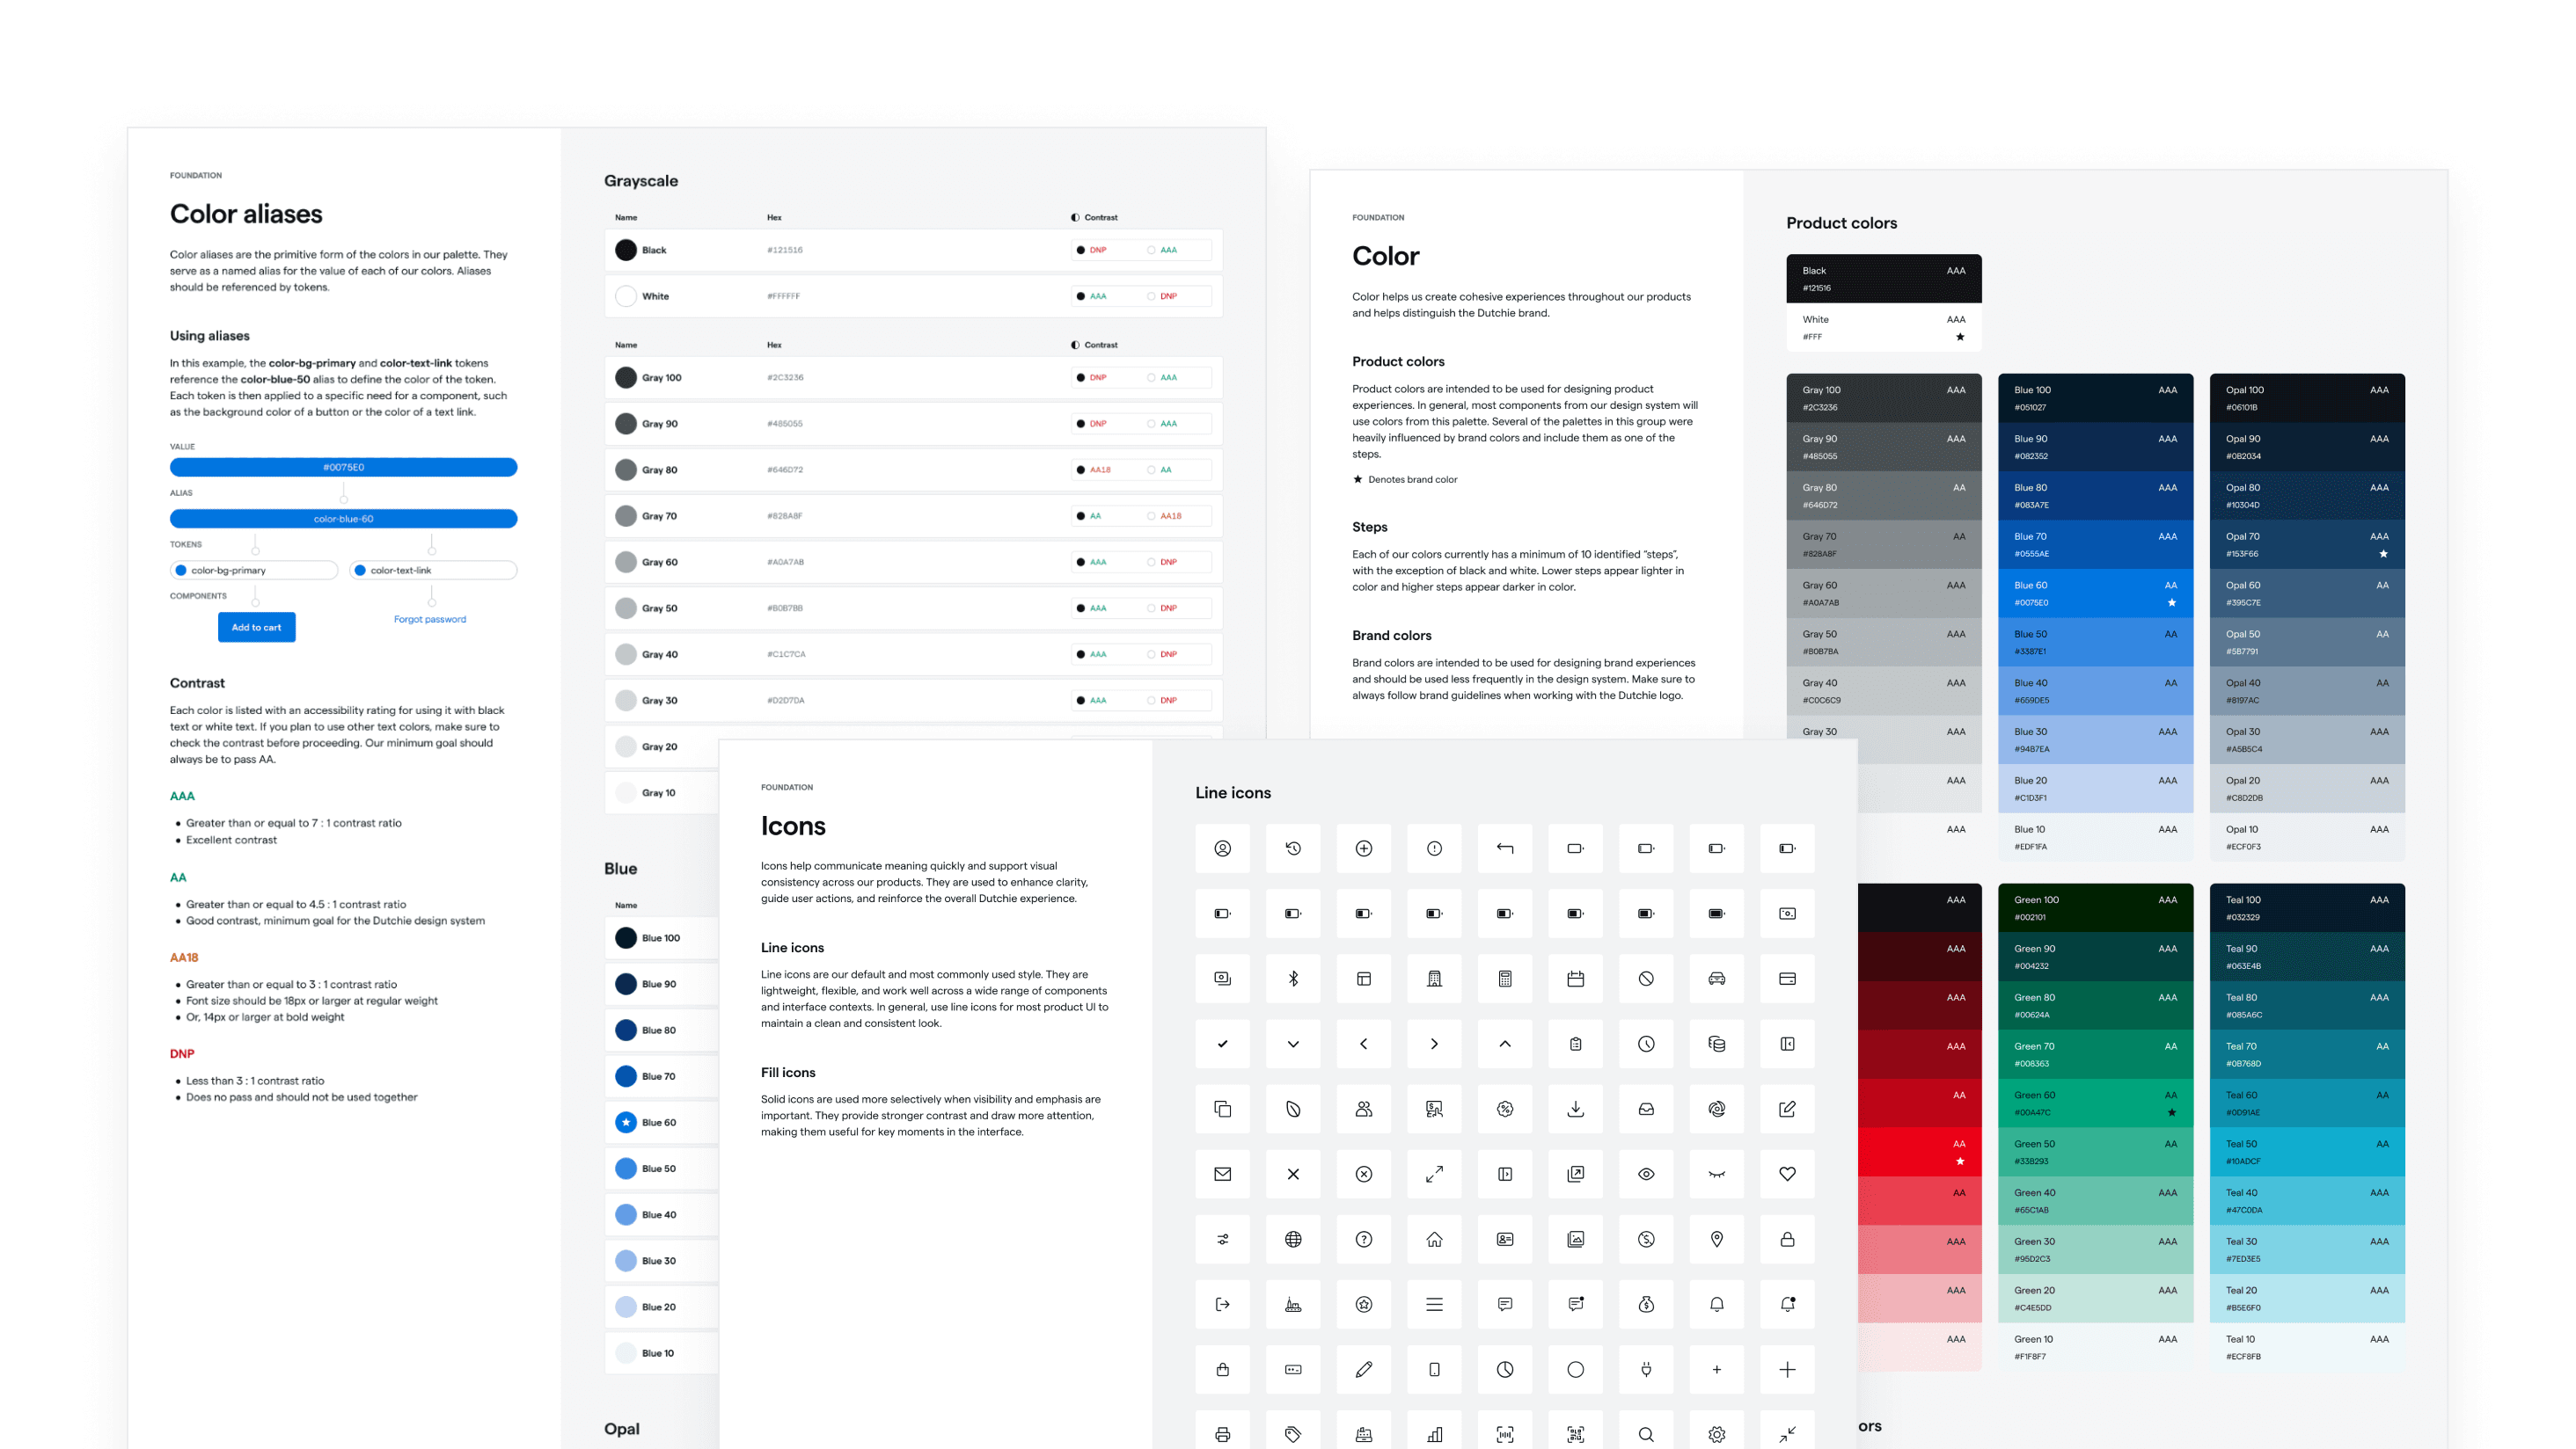2576x1449 pixels.
Task: Click the QR code icon tile
Action: [1576, 1431]
